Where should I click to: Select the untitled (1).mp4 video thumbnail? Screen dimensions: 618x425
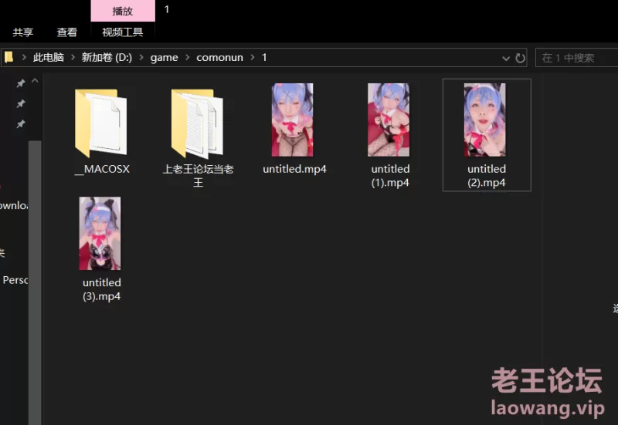(x=389, y=120)
